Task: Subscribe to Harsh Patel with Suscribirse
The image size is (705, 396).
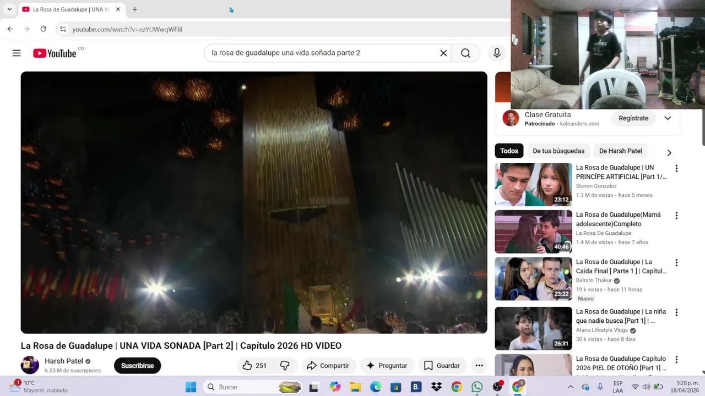Action: (x=137, y=366)
